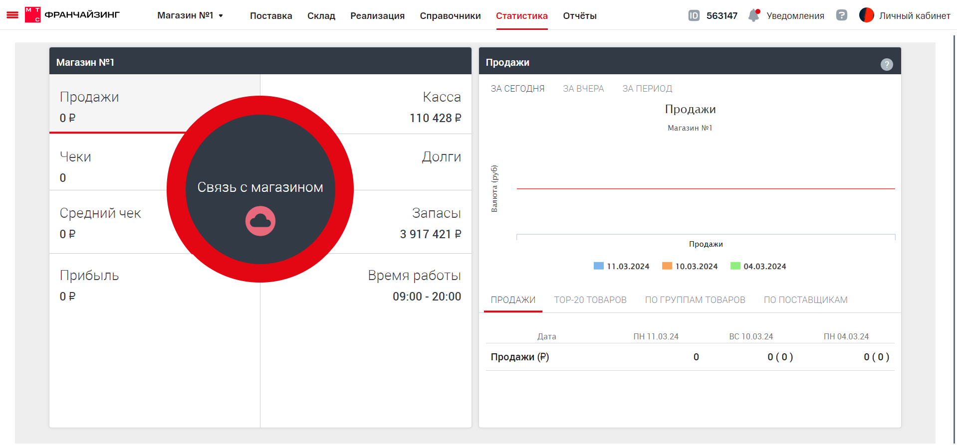Click the MTS Franchising logo
Screen dimensions: 957x445
tap(72, 15)
